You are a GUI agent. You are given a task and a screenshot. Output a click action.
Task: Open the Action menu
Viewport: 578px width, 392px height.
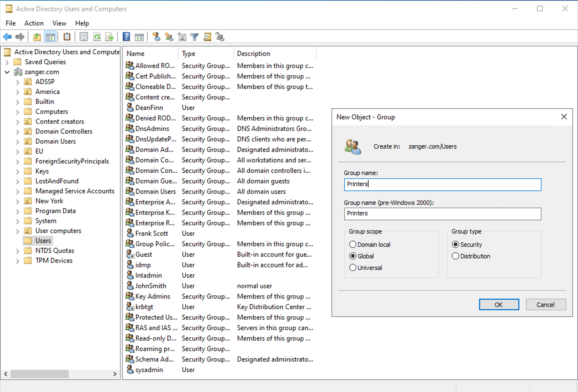[x=34, y=23]
